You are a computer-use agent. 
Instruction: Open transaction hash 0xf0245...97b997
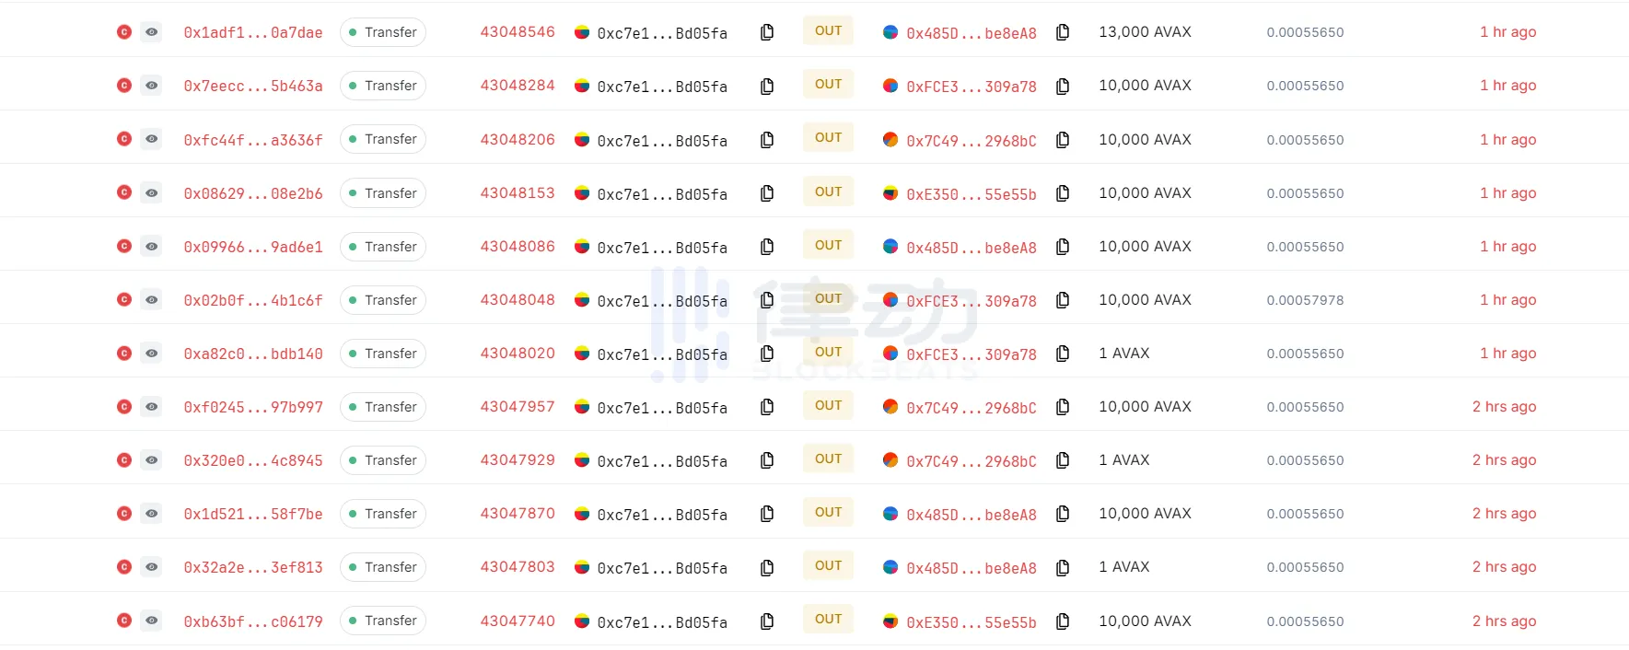coord(253,407)
